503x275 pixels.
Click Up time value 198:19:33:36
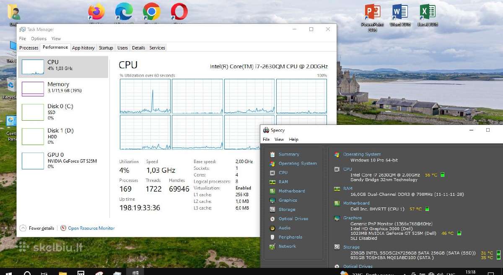pos(140,208)
